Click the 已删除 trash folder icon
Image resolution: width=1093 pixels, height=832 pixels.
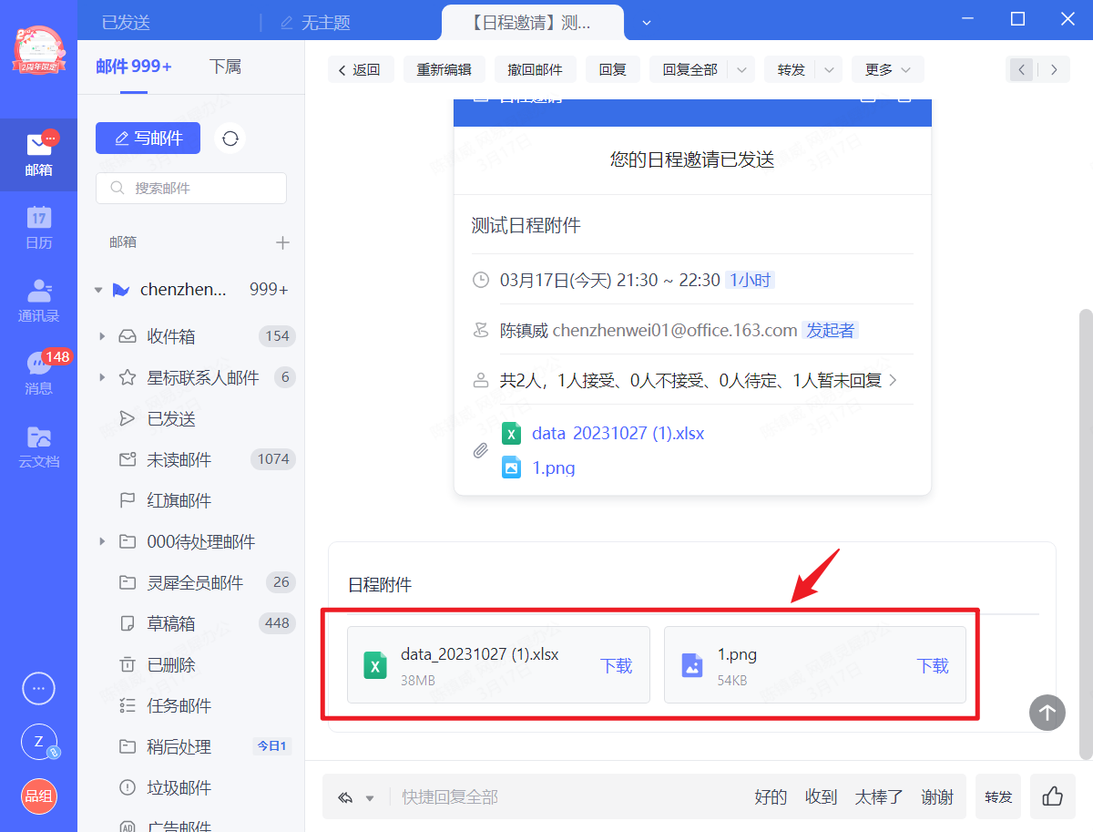point(128,664)
